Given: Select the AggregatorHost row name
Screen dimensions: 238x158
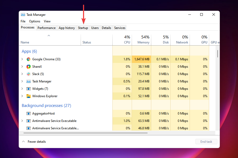Looking at the screenshot, I should [43, 113].
